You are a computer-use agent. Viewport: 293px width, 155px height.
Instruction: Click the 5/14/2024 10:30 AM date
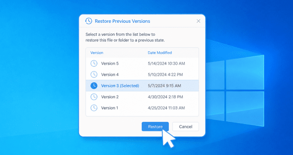[x=166, y=63]
